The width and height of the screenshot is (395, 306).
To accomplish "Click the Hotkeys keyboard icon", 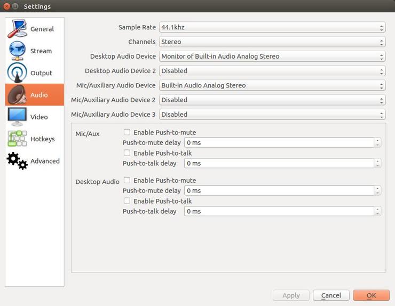I will pyautogui.click(x=17, y=139).
